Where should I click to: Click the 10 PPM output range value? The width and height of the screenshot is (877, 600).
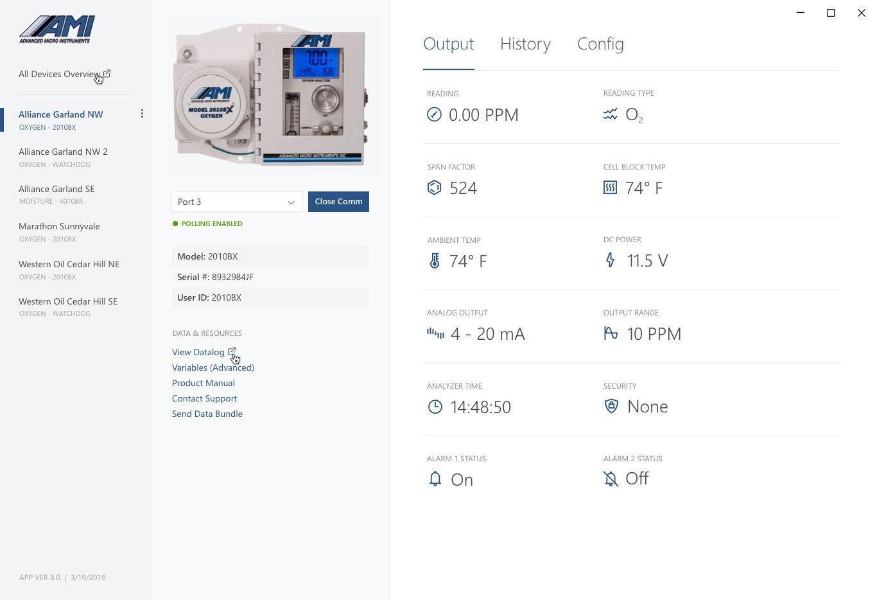tap(654, 334)
